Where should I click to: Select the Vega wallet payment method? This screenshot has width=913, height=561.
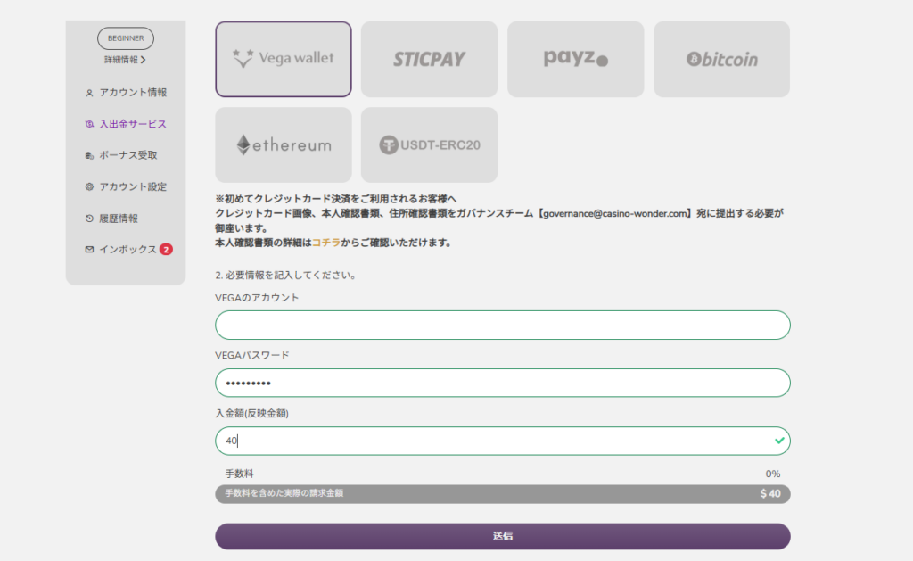click(x=284, y=60)
